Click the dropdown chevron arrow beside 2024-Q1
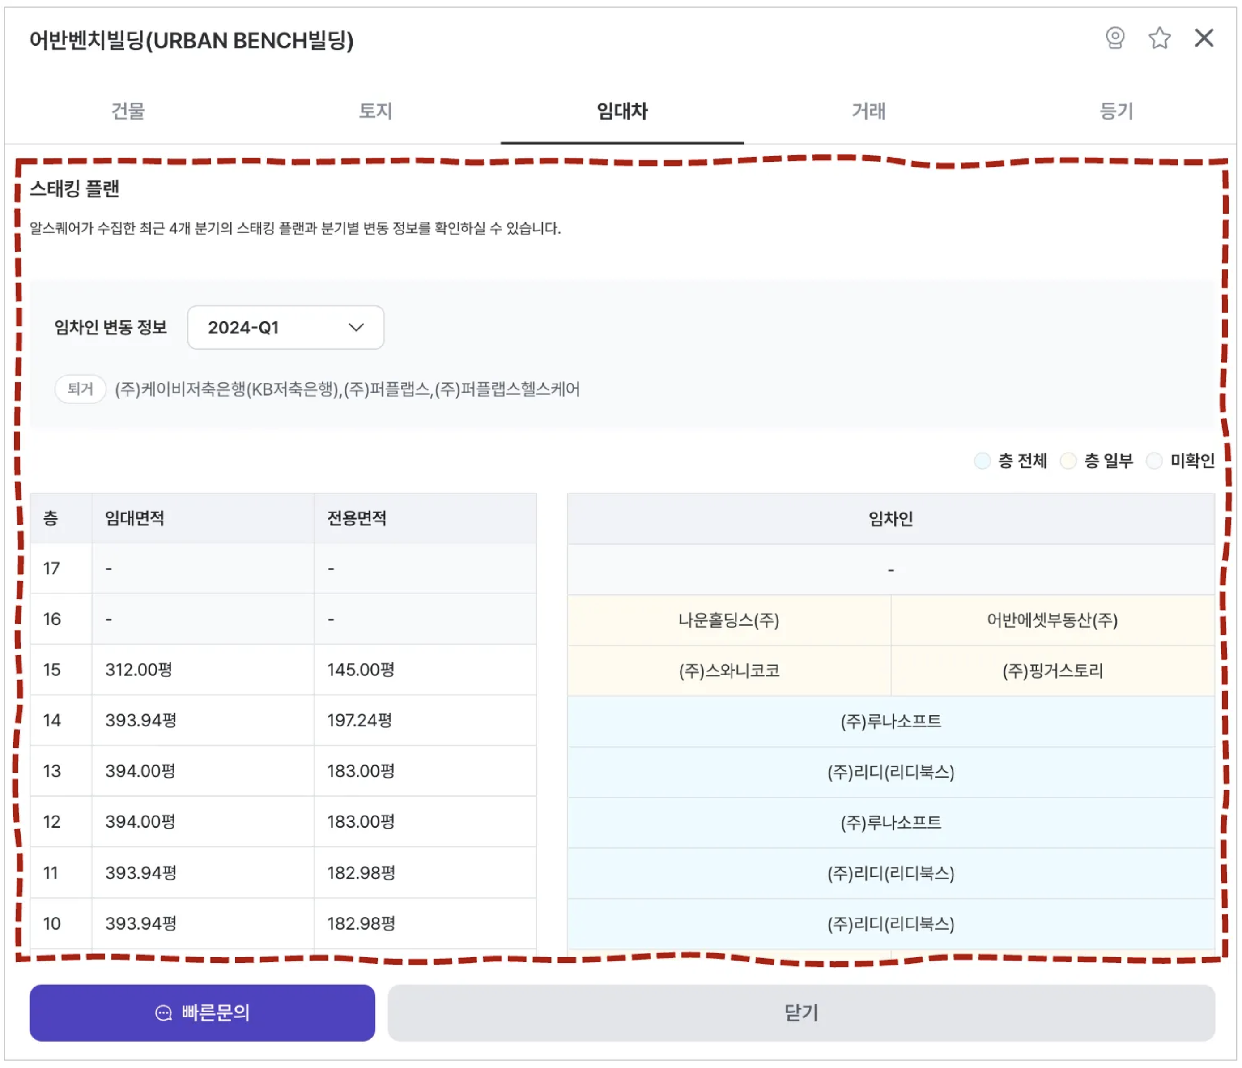This screenshot has height=1068, width=1242. (356, 327)
